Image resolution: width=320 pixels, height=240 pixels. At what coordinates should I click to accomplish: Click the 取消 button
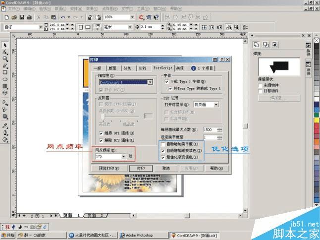pos(166,168)
